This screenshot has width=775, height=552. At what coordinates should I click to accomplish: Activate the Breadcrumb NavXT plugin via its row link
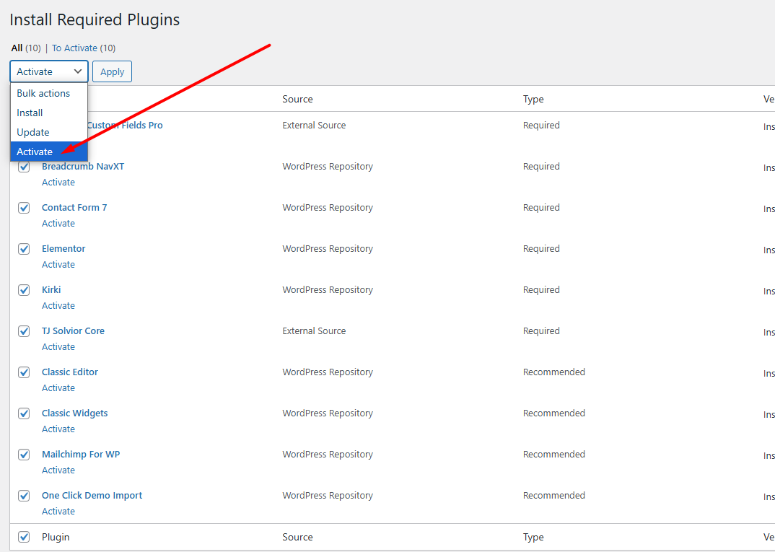(x=58, y=182)
